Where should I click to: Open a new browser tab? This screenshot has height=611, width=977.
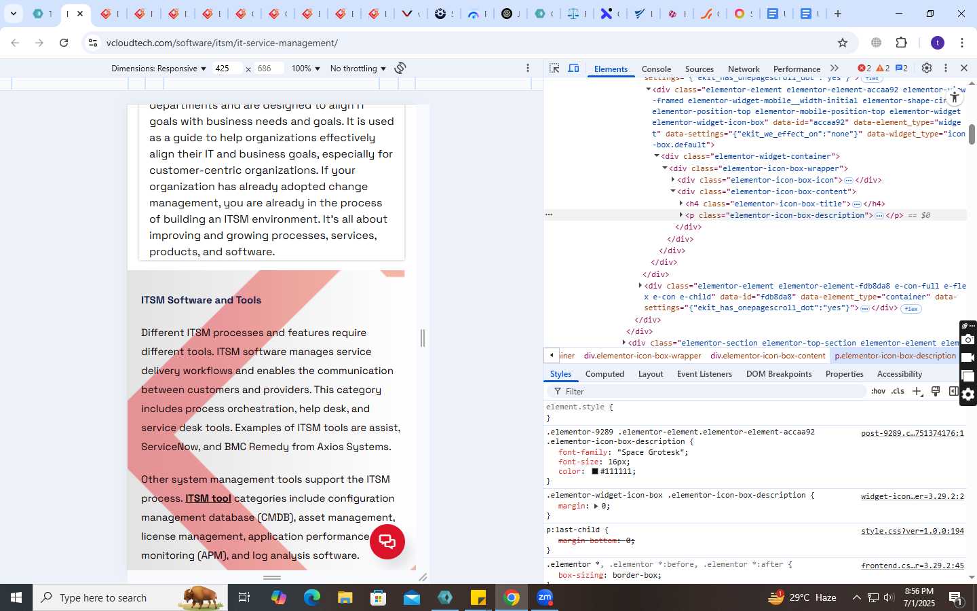pyautogui.click(x=838, y=14)
